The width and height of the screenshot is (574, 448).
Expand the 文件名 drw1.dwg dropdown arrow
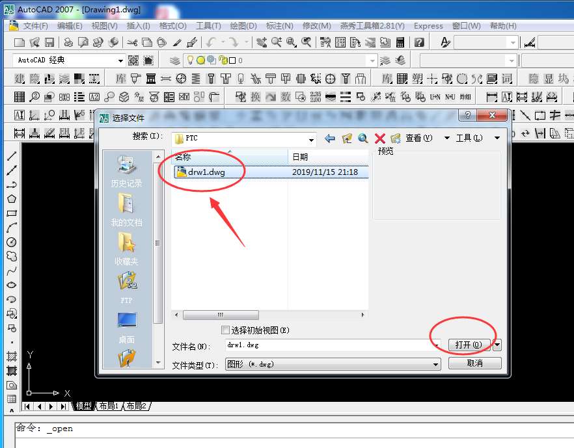click(437, 345)
